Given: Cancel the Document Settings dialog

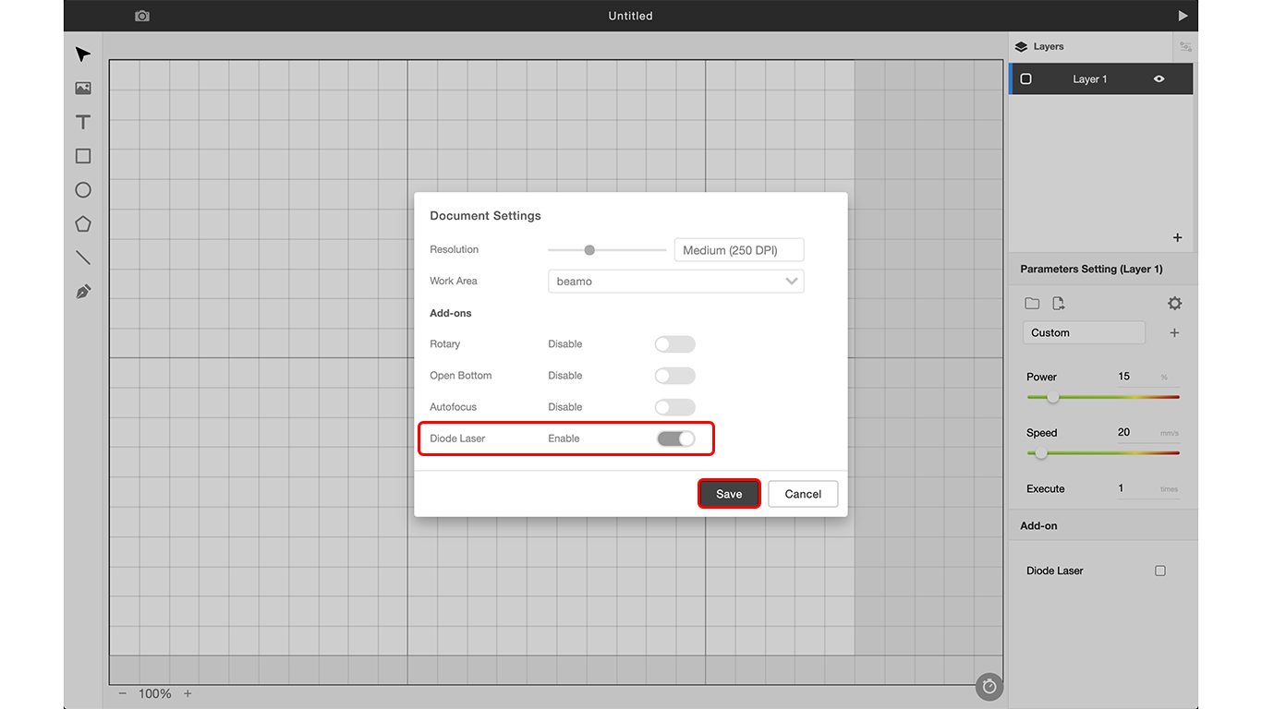Looking at the screenshot, I should [803, 494].
